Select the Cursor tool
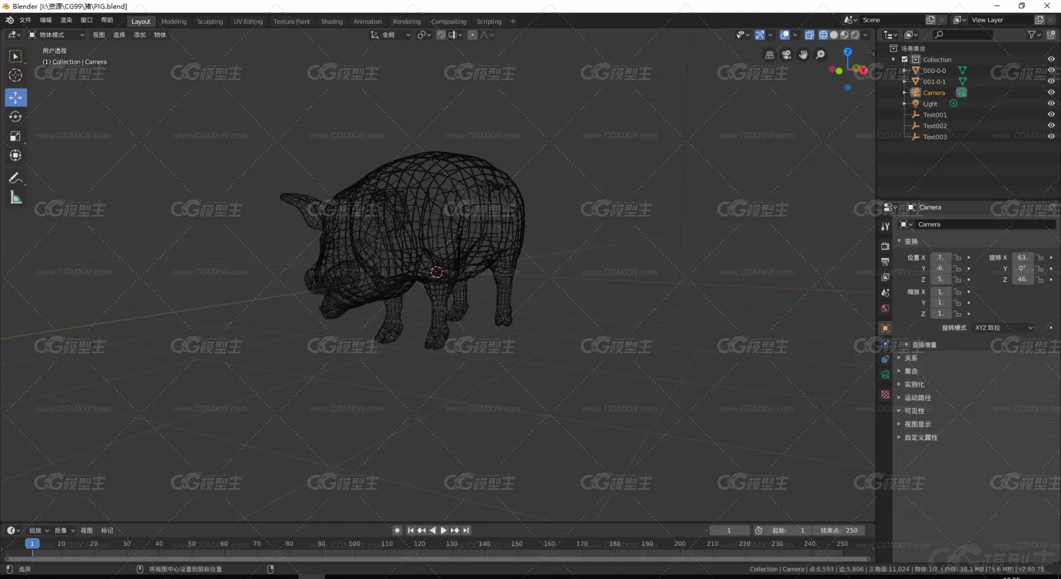This screenshot has width=1061, height=579. 16,76
